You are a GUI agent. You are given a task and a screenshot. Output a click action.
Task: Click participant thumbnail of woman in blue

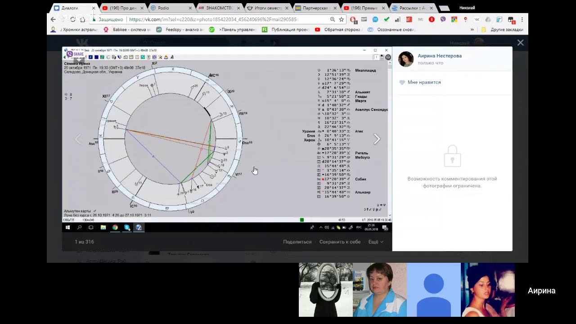[380, 290]
